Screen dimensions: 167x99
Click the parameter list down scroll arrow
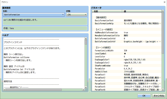click(x=163, y=90)
